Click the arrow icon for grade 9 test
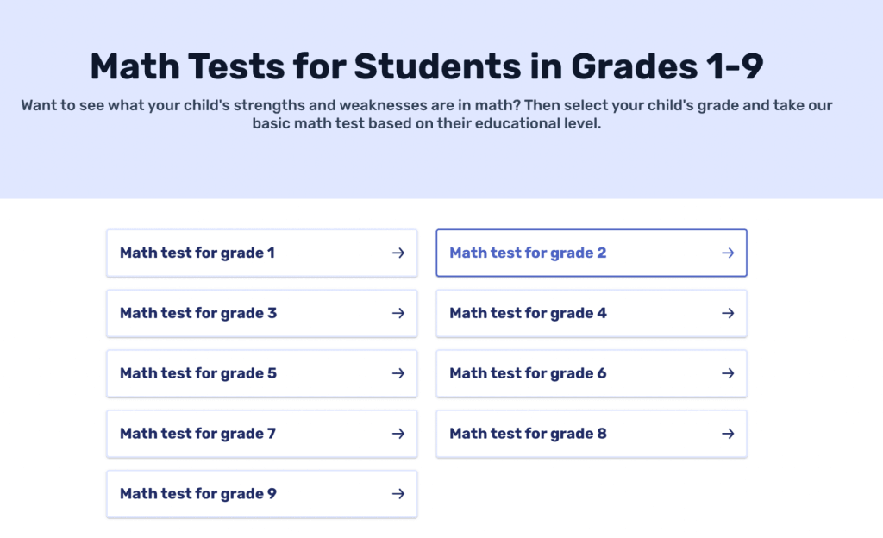883x538 pixels. 398,493
